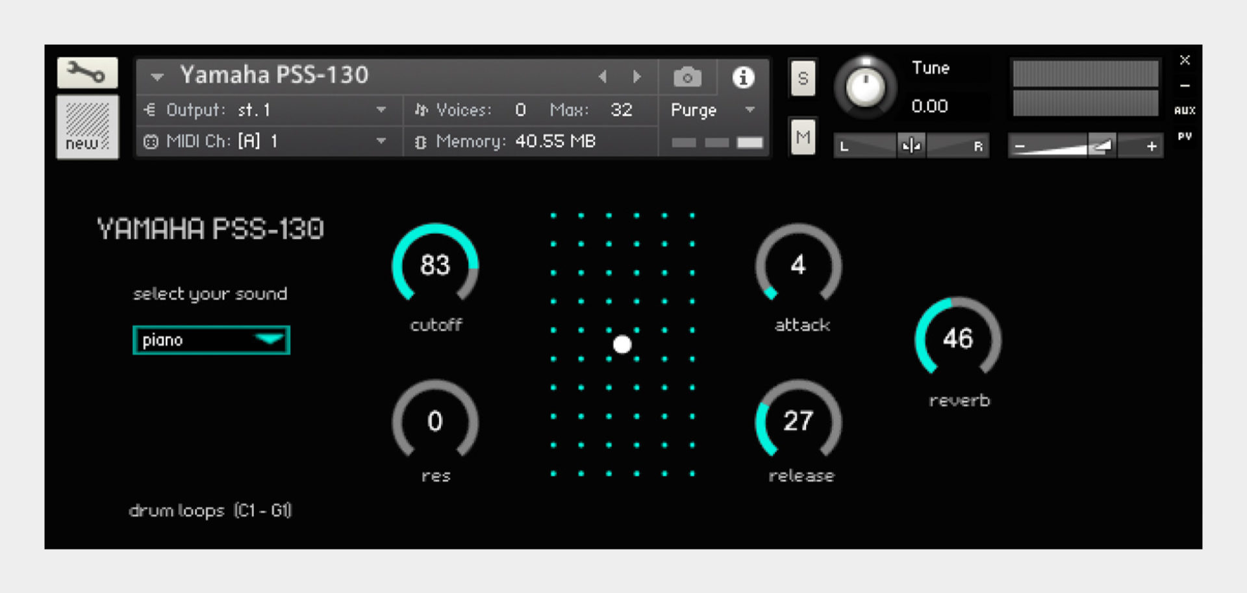Click the white dot on the XY pad
1247x593 pixels.
[x=622, y=344]
